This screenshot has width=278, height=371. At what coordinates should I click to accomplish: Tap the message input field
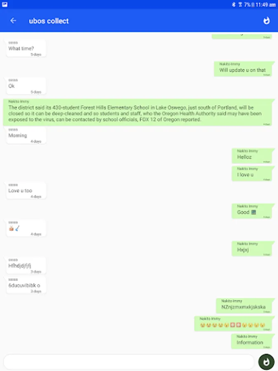(128, 362)
